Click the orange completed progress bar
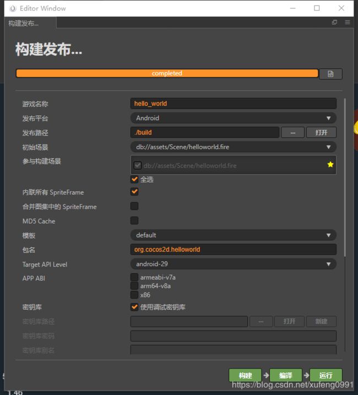Screen dimensions: 358x395 tap(167, 73)
